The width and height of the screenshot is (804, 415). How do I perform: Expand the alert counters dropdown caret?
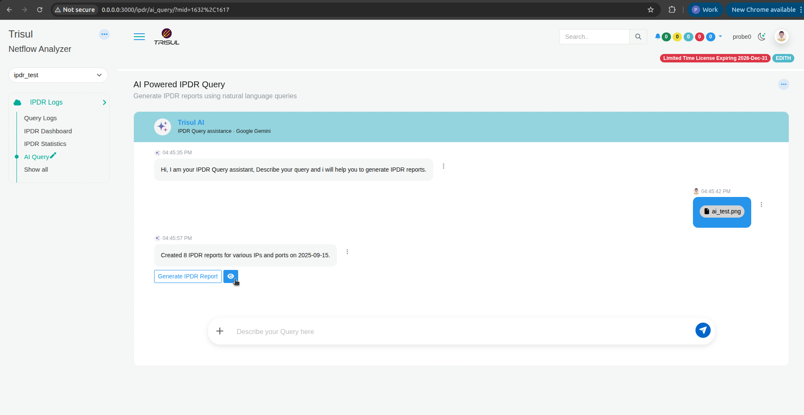tap(720, 36)
